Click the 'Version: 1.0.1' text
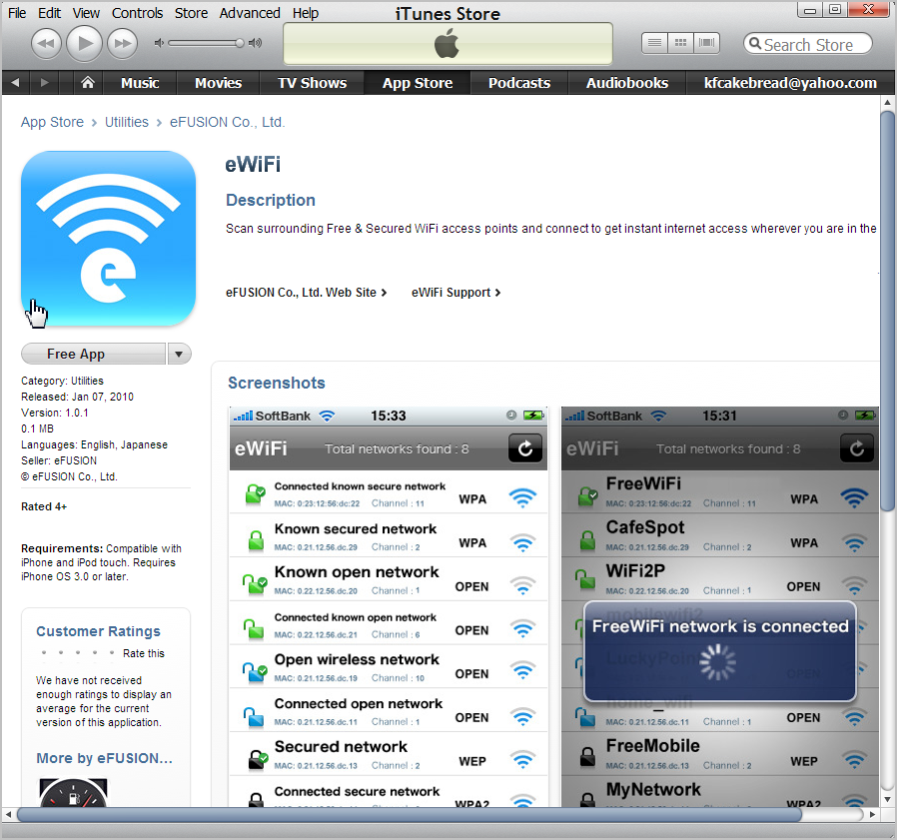Image resolution: width=897 pixels, height=840 pixels. click(x=54, y=413)
